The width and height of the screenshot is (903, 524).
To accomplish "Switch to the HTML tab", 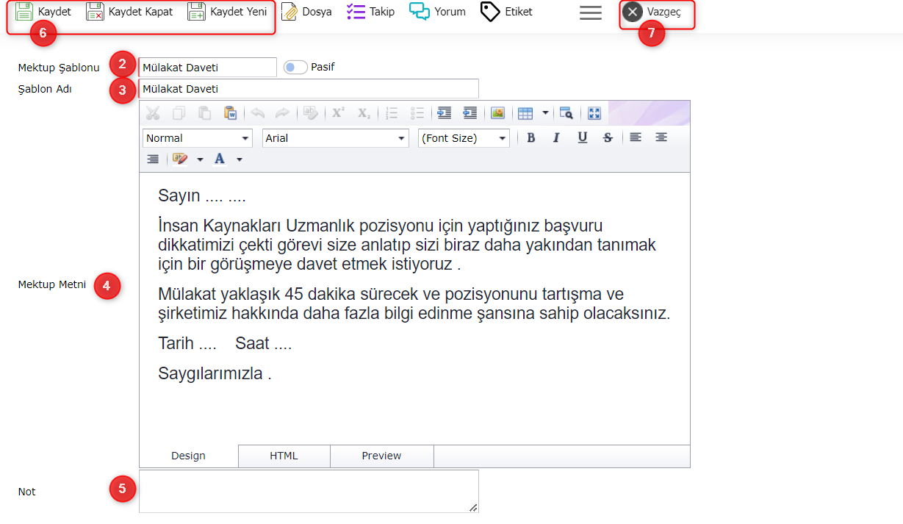I will (284, 456).
